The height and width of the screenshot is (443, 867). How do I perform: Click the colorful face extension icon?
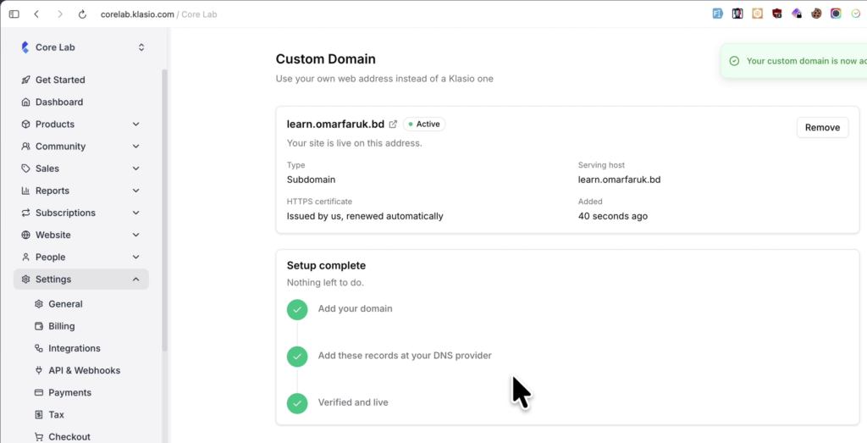(737, 14)
